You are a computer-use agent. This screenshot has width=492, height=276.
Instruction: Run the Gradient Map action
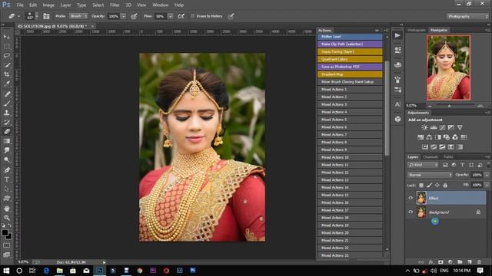coord(350,74)
